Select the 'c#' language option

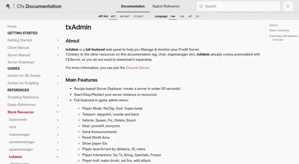pos(190,16)
